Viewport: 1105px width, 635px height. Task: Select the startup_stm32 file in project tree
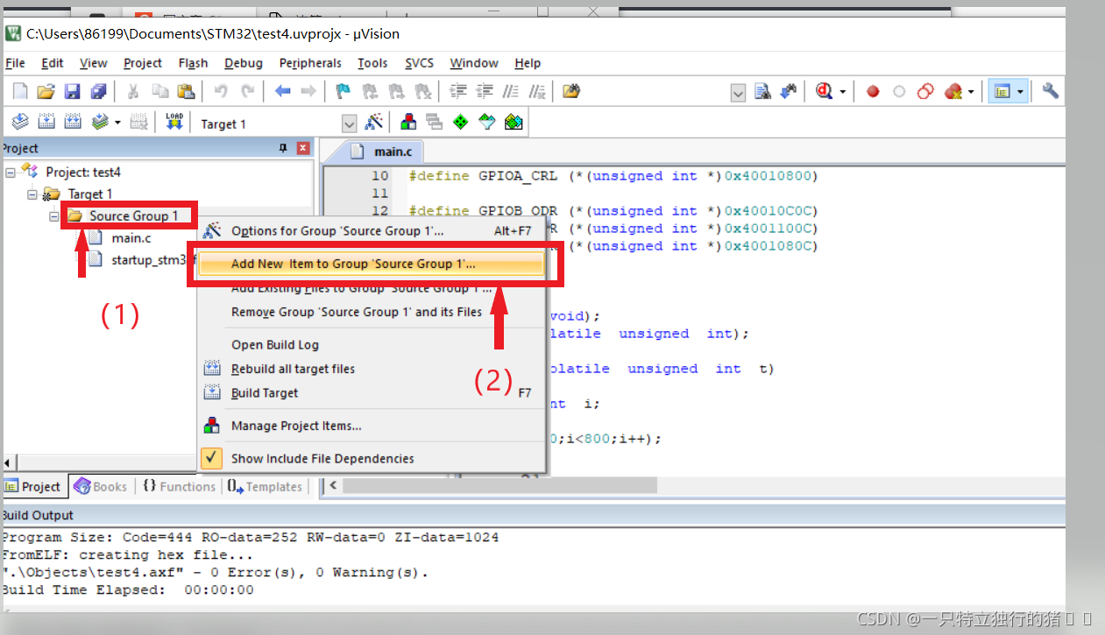(147, 259)
